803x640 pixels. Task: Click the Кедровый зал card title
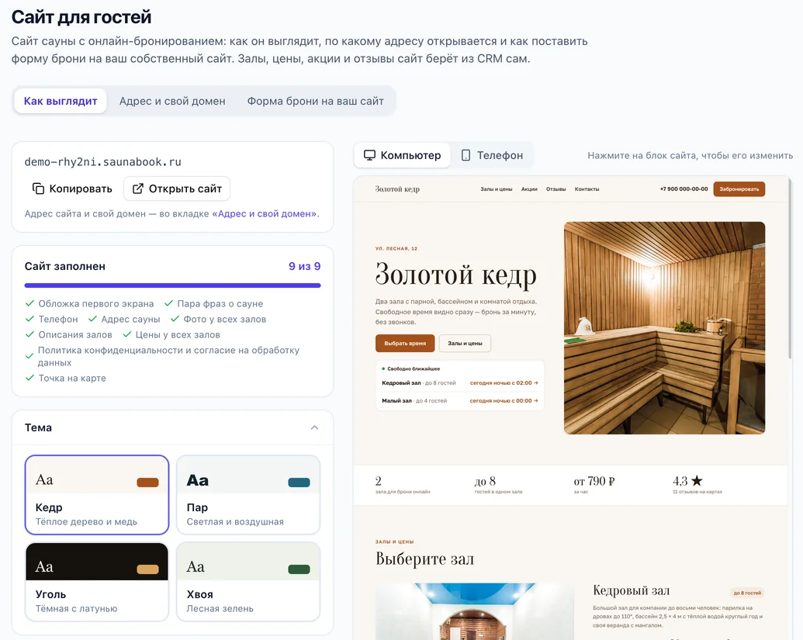point(631,590)
